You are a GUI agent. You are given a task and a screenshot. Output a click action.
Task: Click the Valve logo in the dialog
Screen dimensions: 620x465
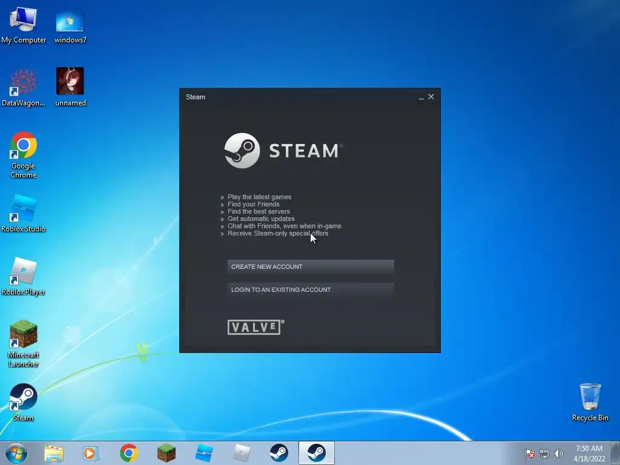pyautogui.click(x=256, y=327)
